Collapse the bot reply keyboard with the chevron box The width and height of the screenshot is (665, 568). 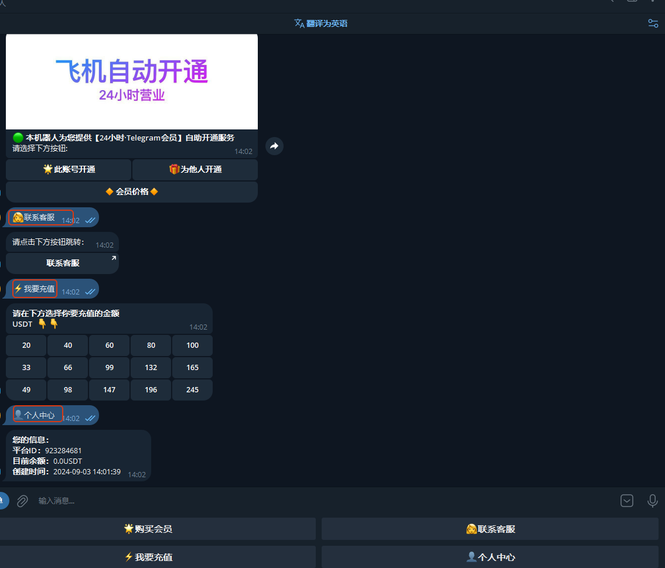point(626,501)
